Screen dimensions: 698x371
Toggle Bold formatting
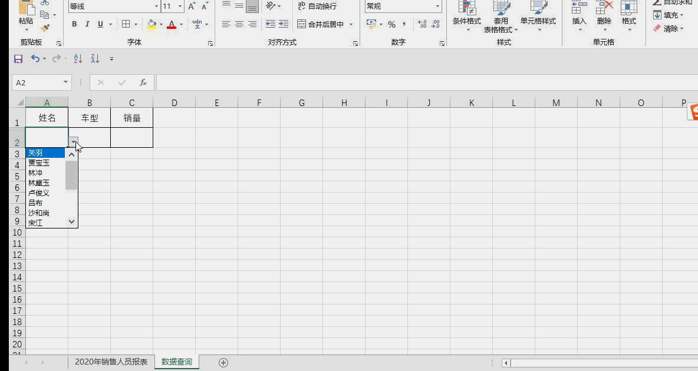74,24
